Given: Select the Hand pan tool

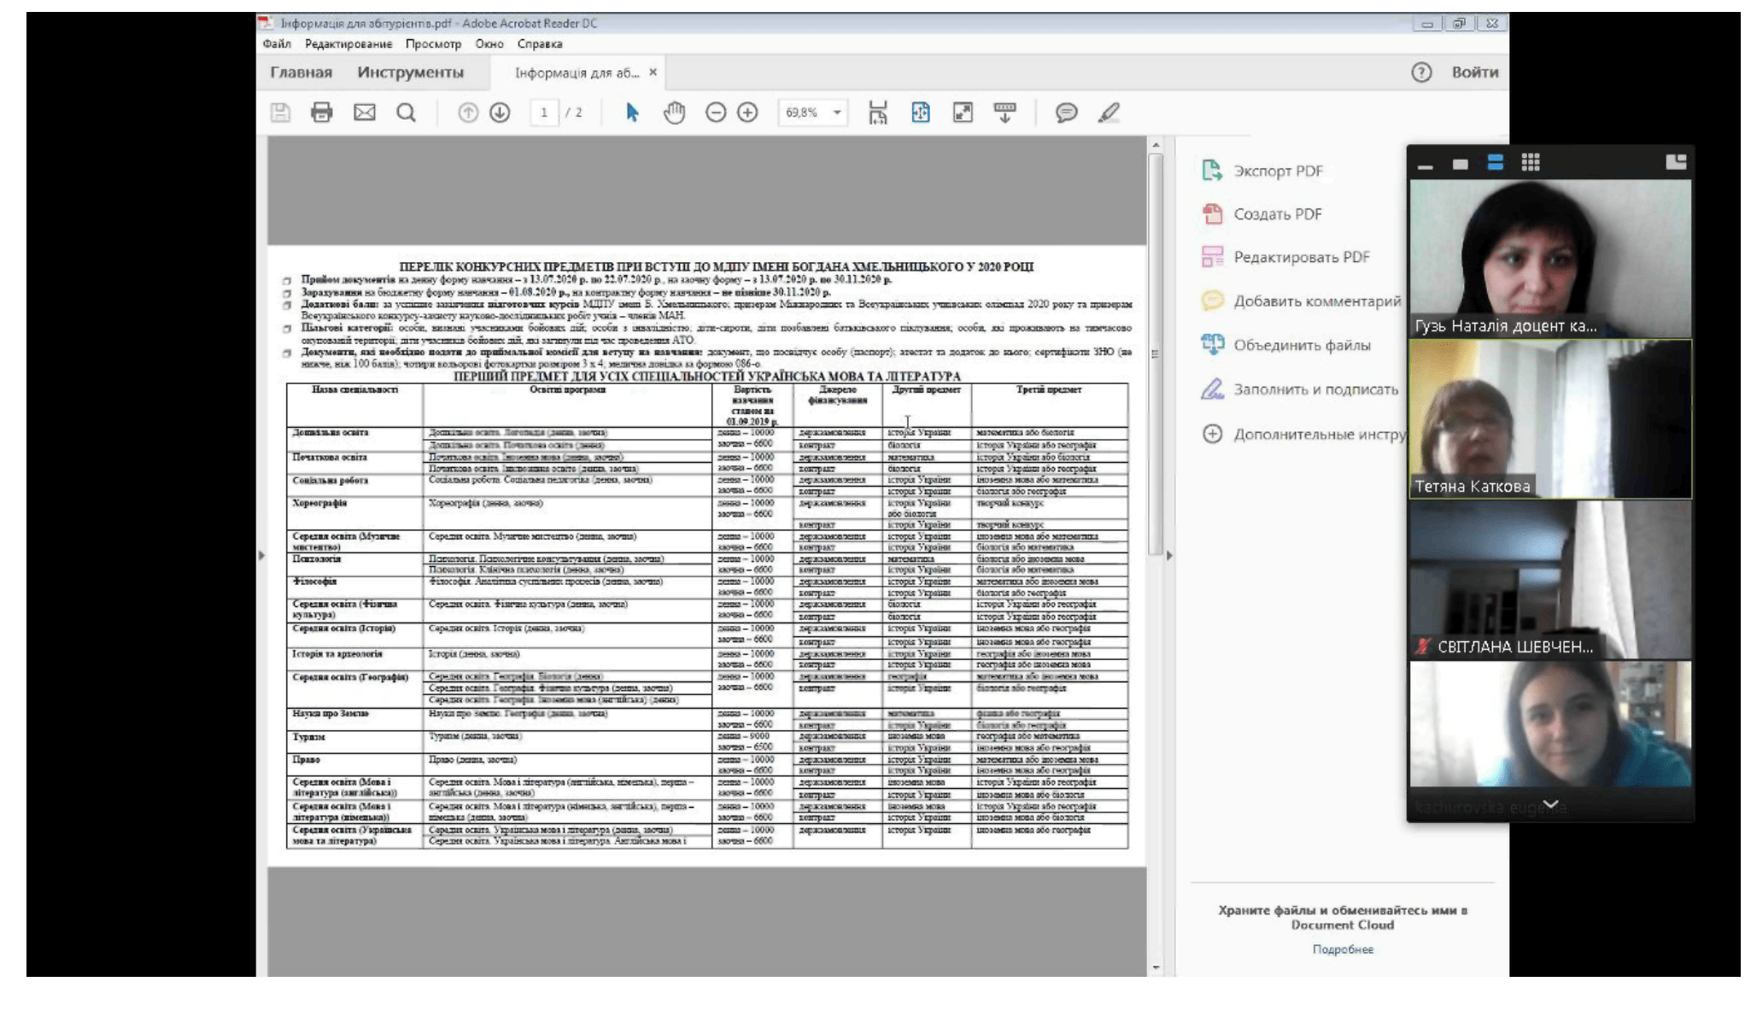Looking at the screenshot, I should click(675, 113).
